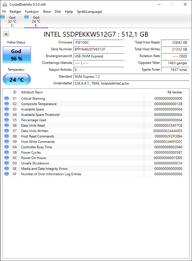
Task: Click the status orb for Host Read Commands
Action: pos(7,136)
